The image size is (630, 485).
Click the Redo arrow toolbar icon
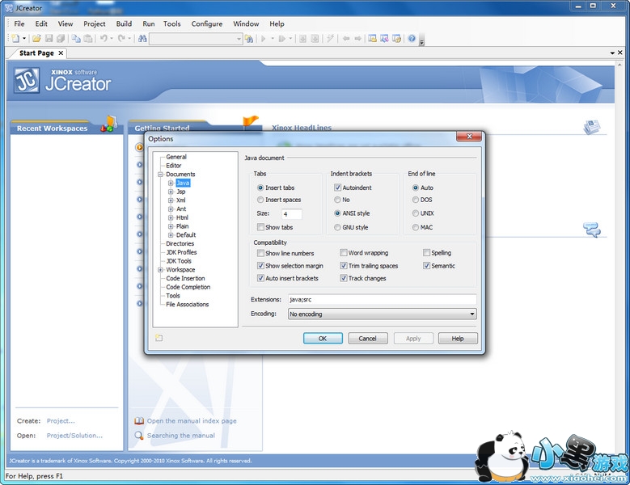click(x=121, y=39)
